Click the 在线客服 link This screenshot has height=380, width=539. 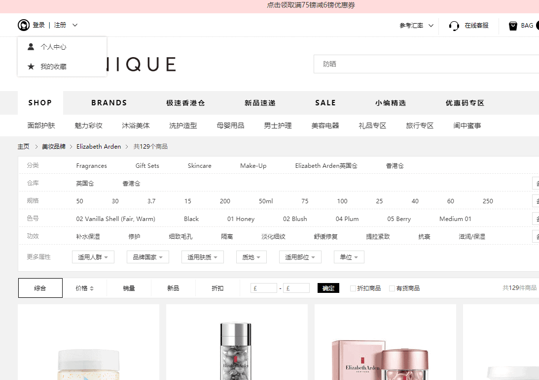476,26
